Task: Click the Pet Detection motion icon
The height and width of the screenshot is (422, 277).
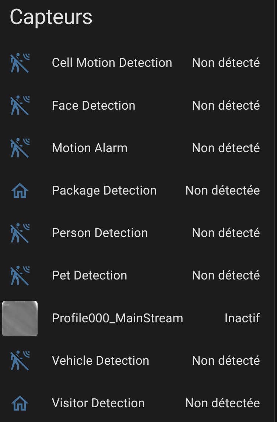Action: (20, 275)
